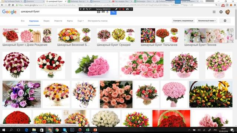The width and height of the screenshot is (237, 133).
Task: Open Шикарный Букет с Днем Рождения suggestion
Action: click(27, 37)
